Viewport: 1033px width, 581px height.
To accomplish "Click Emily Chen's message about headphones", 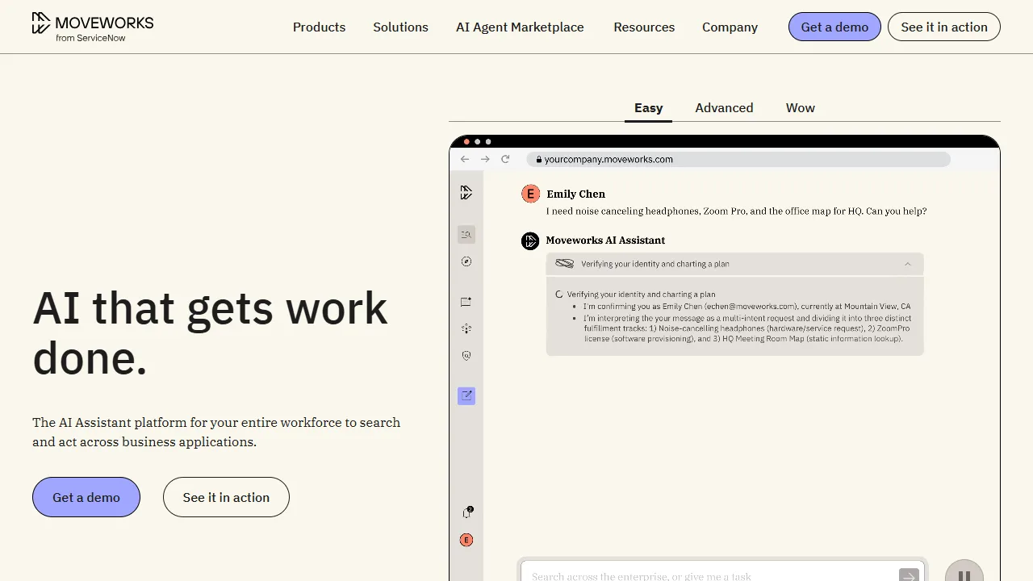I will coord(736,211).
